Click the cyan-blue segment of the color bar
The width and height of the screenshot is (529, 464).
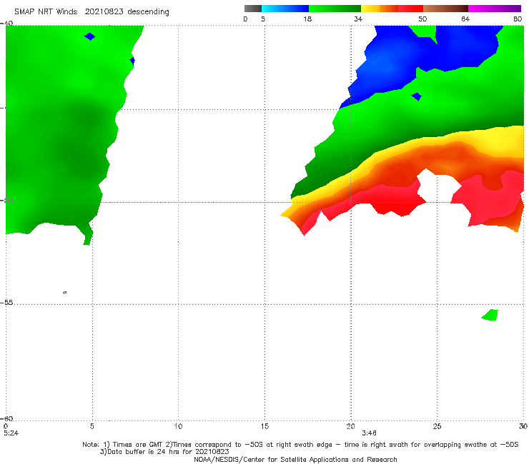285,9
